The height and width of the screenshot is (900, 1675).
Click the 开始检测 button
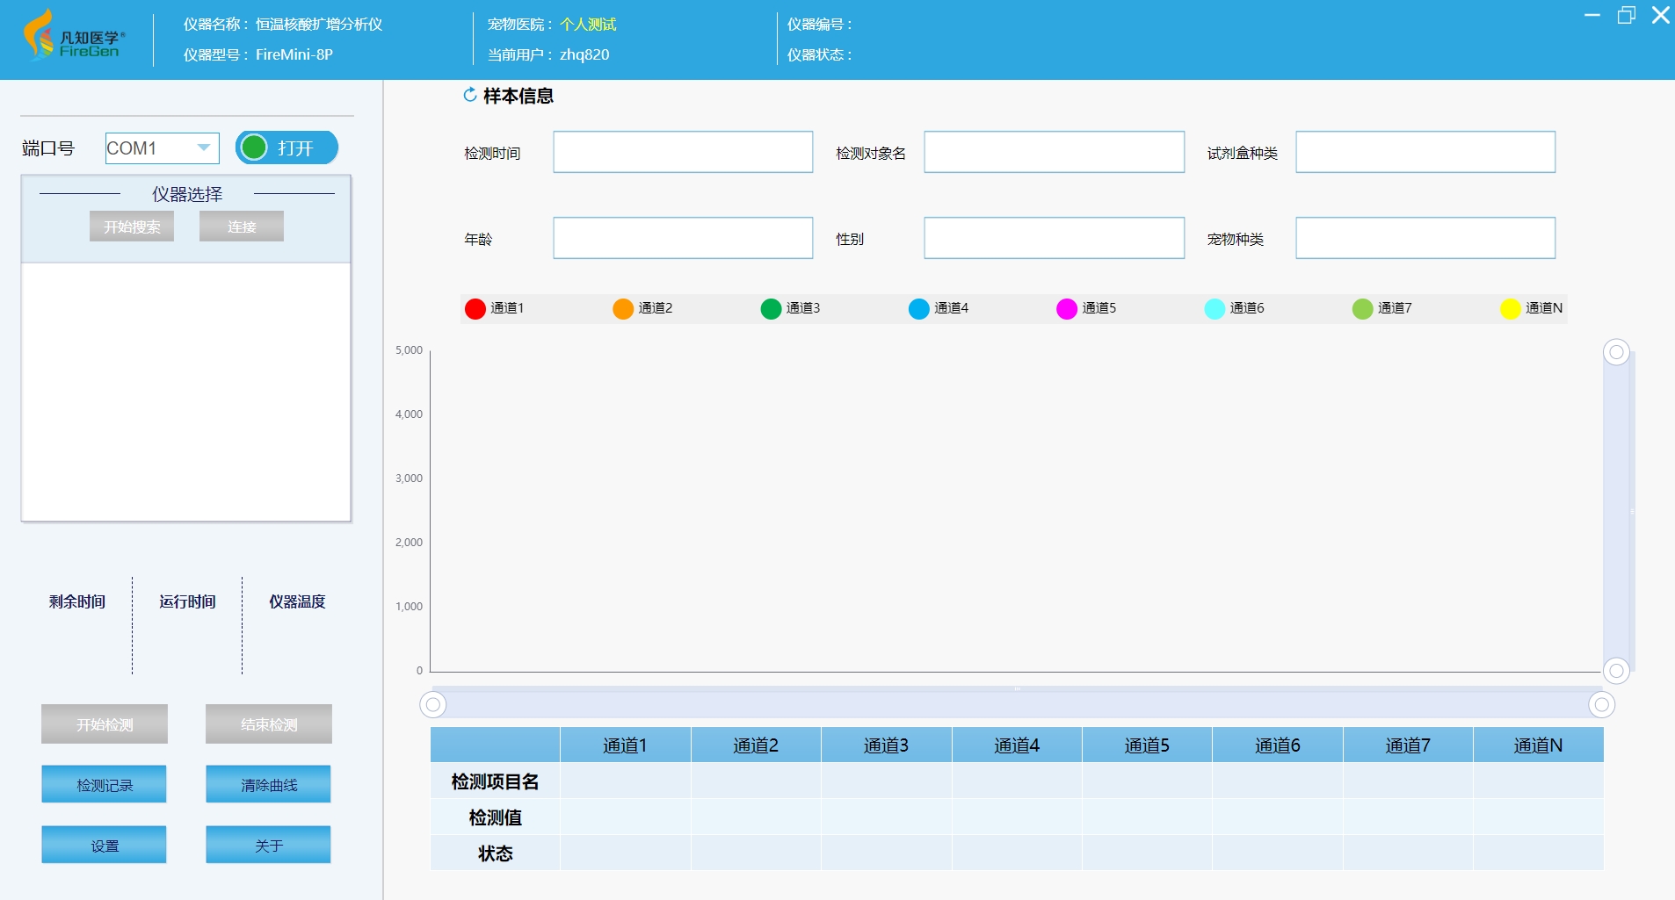pyautogui.click(x=105, y=724)
